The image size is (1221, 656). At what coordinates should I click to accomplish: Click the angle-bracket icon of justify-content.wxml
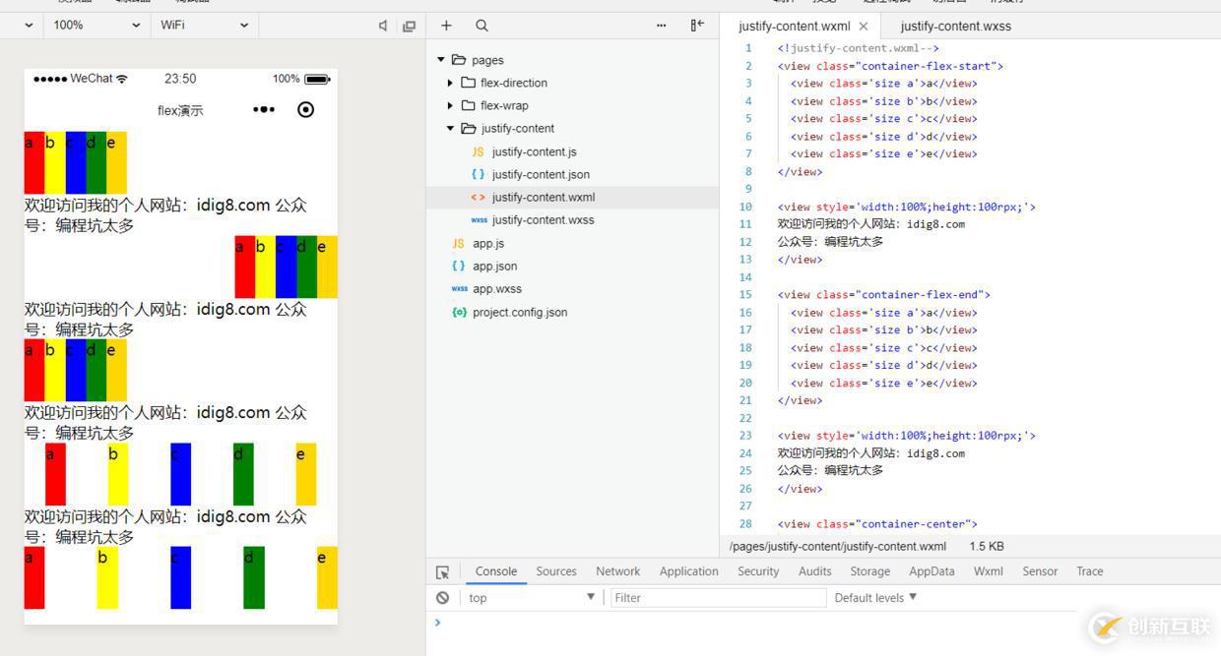(478, 197)
